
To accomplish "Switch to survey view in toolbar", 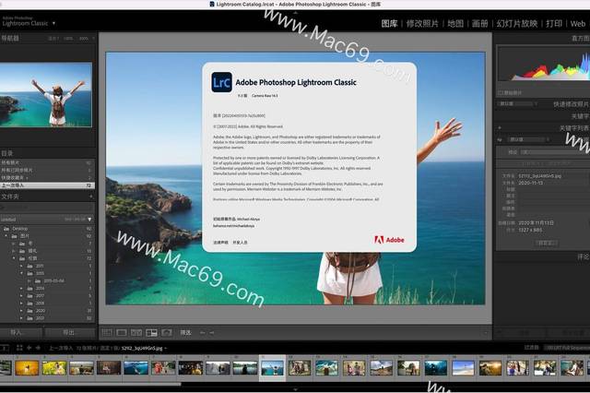I will click(x=151, y=333).
